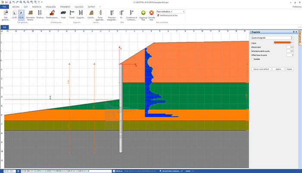Open the FILE menu

(x=5, y=7)
